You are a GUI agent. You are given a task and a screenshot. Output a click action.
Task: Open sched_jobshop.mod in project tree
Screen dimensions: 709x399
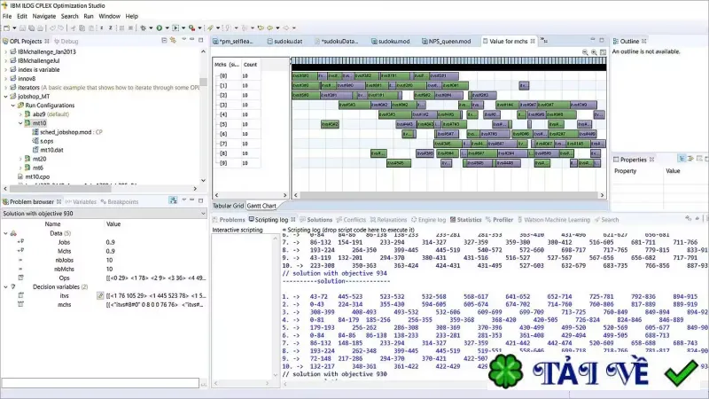pos(66,132)
